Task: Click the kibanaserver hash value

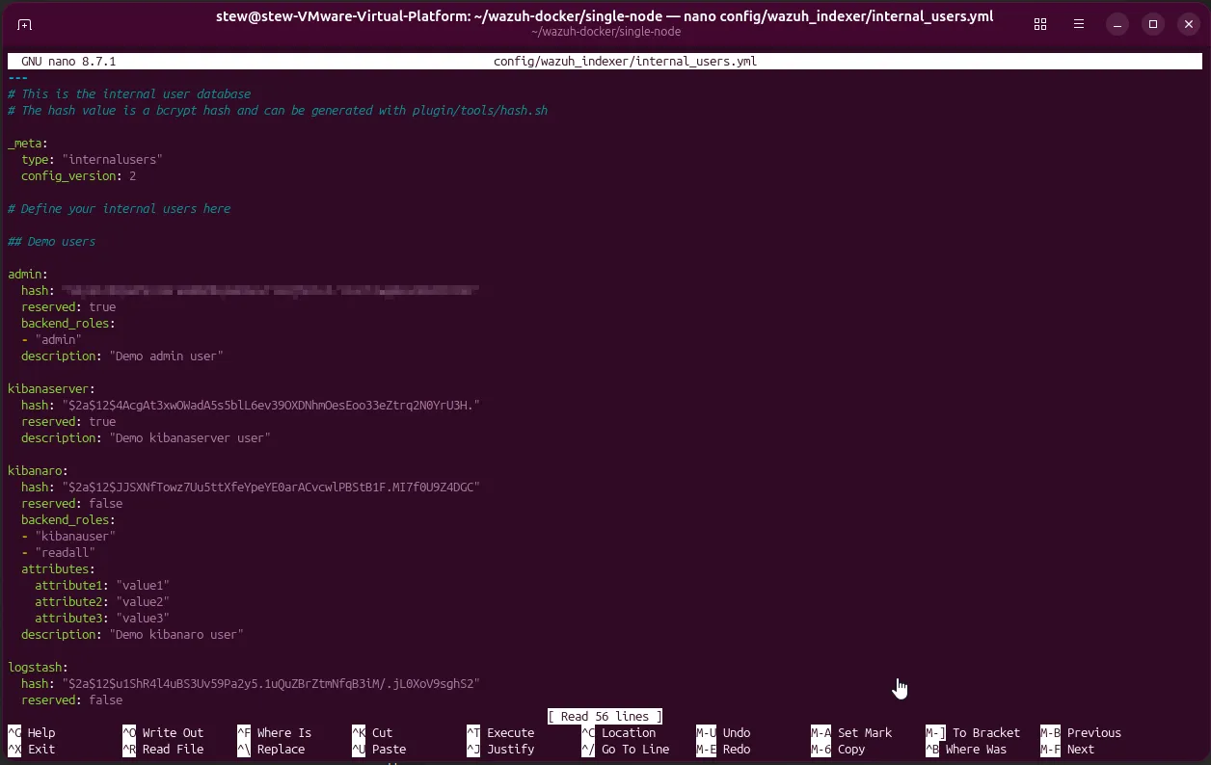Action: click(271, 406)
